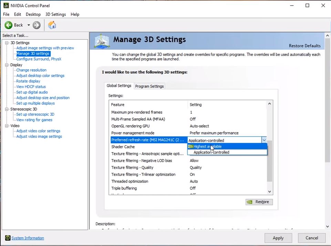331x246 pixels.
Task: Collapse the Display tree node
Action: point(7,65)
